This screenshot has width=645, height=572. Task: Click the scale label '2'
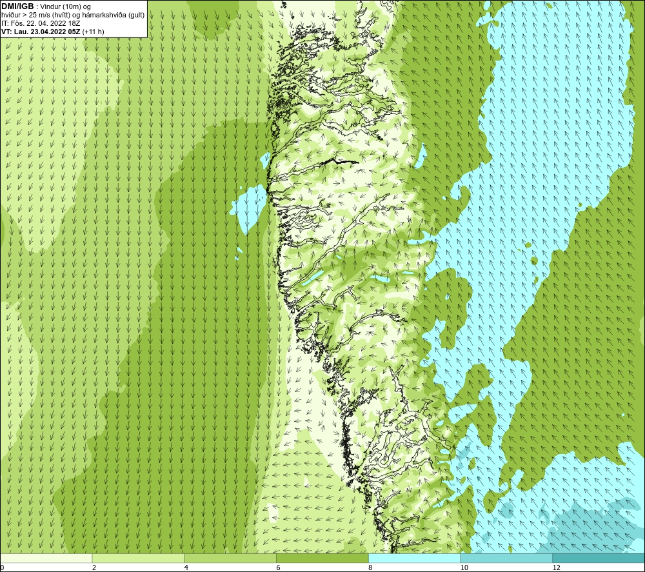94,568
